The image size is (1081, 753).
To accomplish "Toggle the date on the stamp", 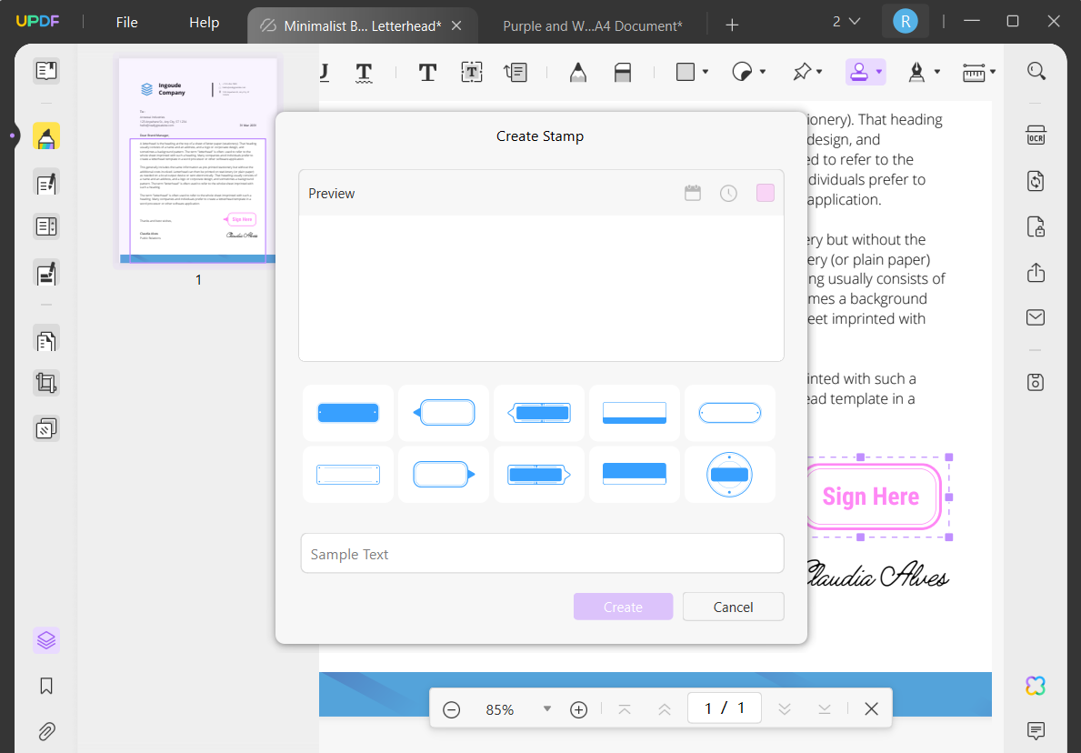I will click(x=693, y=192).
